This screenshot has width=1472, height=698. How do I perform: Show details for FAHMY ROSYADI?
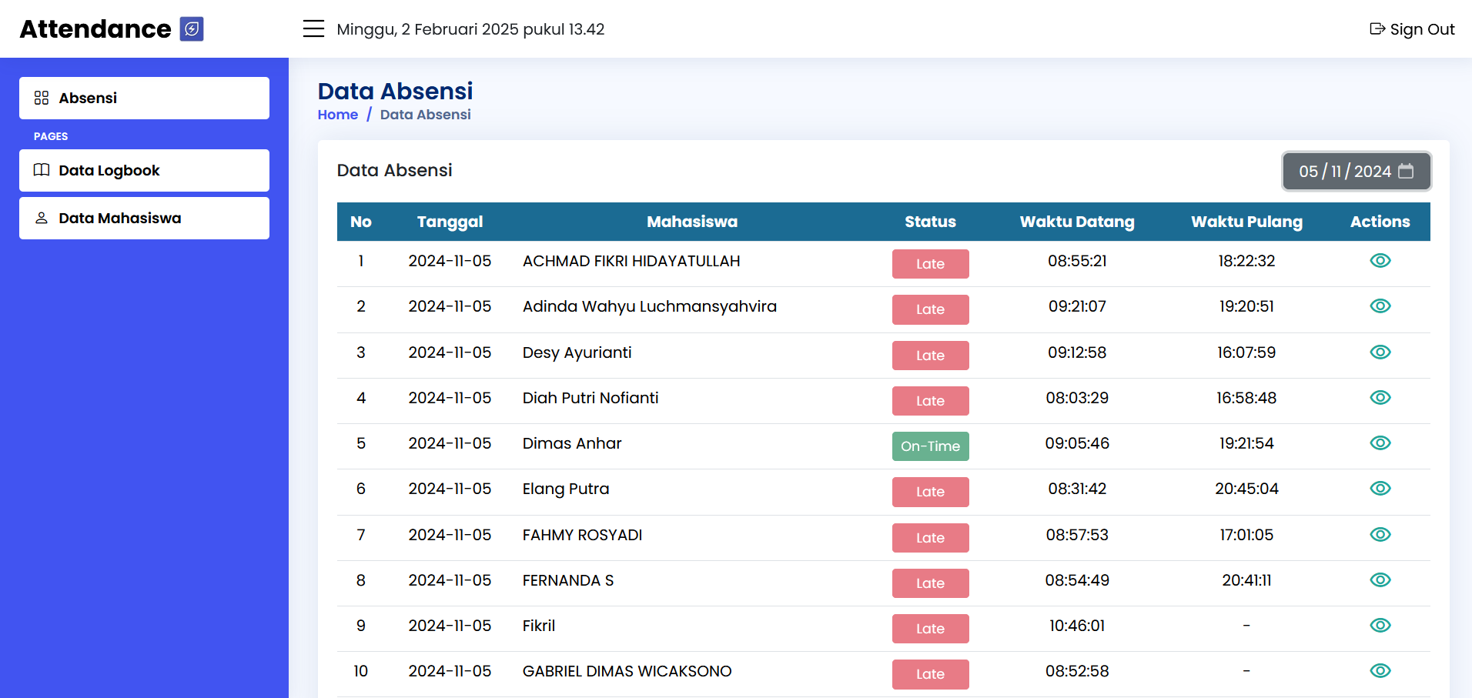pos(1380,535)
